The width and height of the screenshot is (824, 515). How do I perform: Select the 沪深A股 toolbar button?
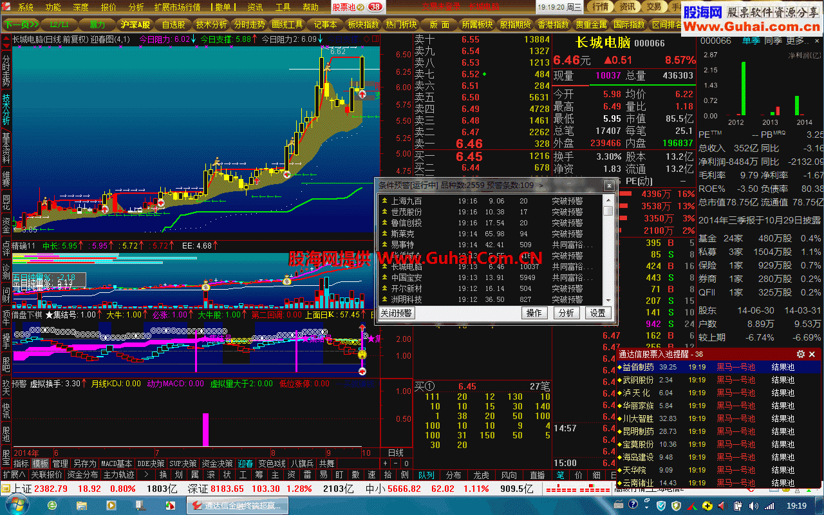(135, 24)
